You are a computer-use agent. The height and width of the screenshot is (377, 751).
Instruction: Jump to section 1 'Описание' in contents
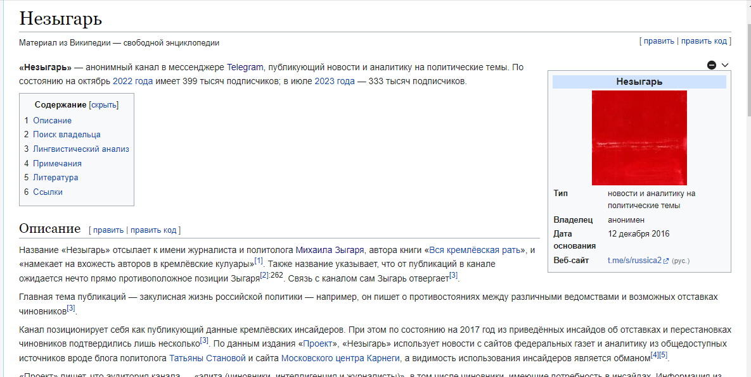52,120
